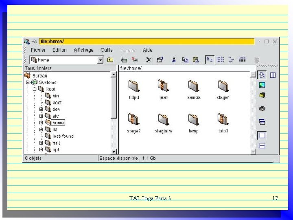The width and height of the screenshot is (293, 220).
Task: Switch to tree view mode icon
Action: tap(231, 59)
